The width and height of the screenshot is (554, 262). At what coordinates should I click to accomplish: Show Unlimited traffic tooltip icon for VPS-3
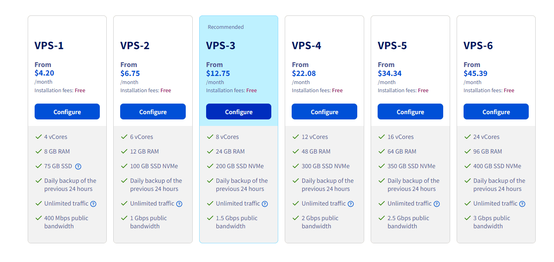265,204
